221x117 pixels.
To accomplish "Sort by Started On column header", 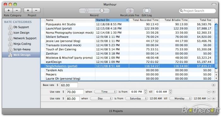I will pos(112,20).
